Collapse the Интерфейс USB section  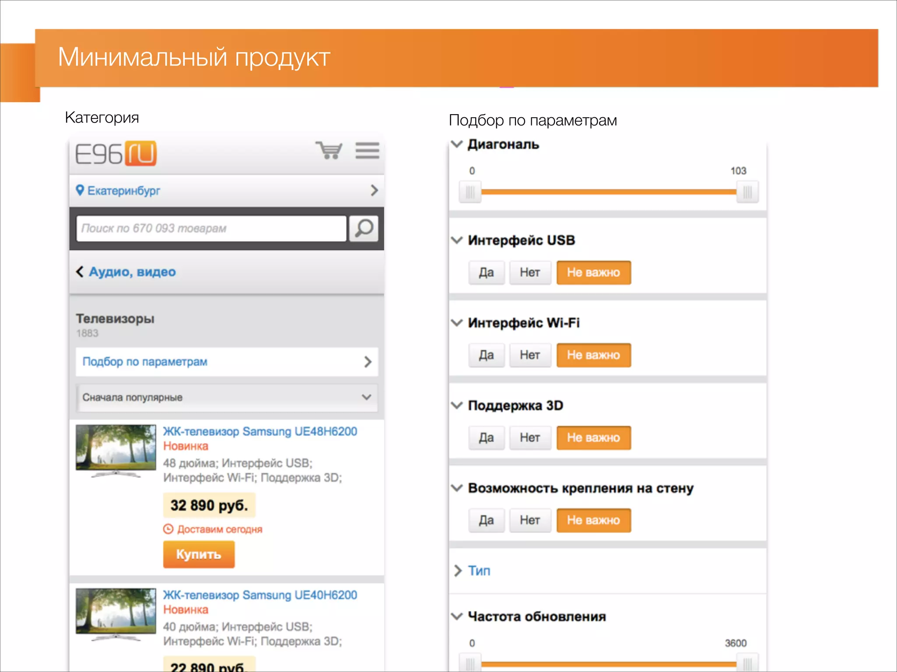coord(457,240)
